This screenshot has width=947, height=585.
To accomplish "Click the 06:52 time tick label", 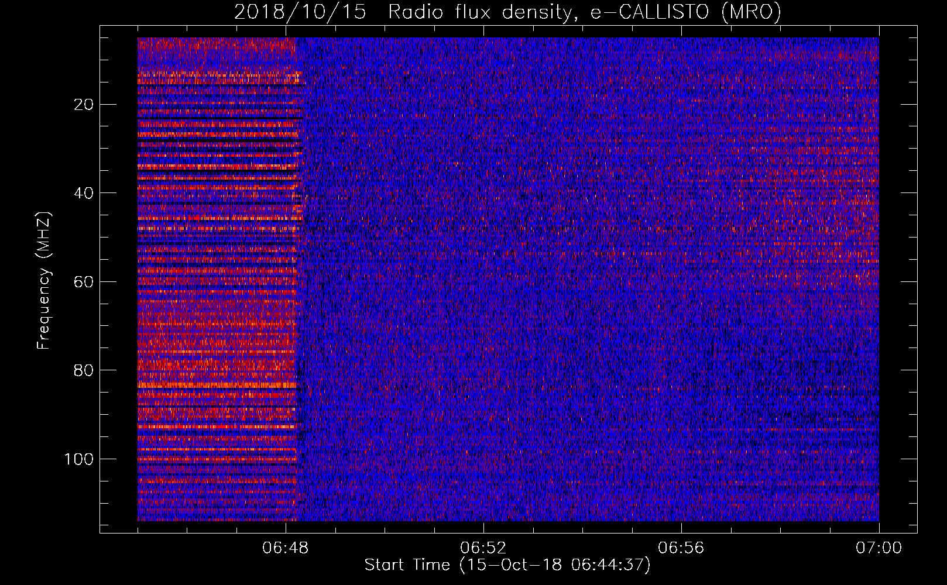I will click(483, 548).
